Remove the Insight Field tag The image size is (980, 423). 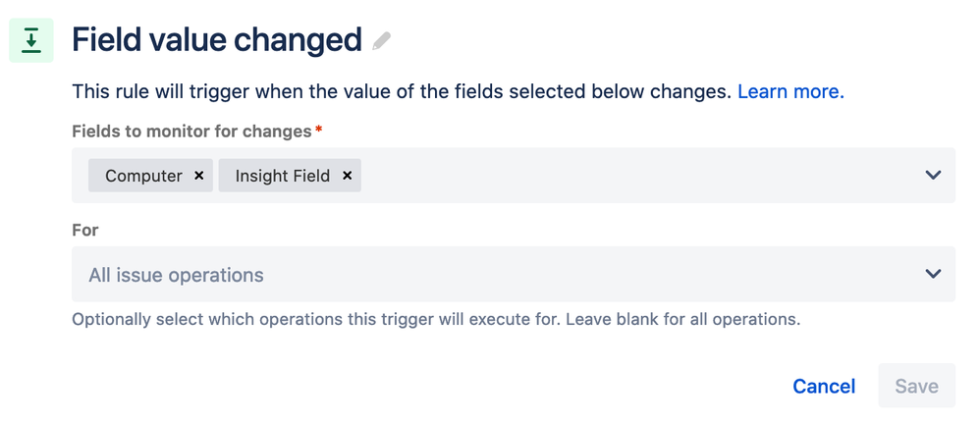click(347, 176)
